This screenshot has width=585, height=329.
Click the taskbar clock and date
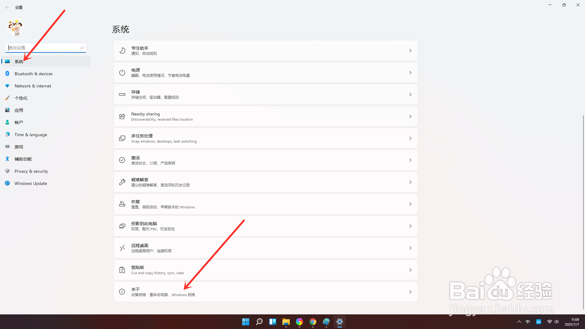572,322
